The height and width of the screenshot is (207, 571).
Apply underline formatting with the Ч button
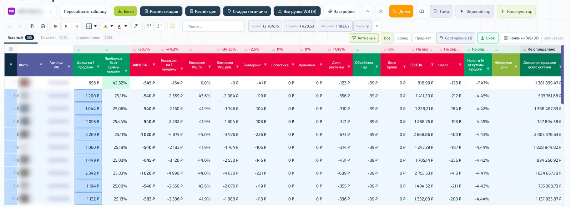click(76, 26)
